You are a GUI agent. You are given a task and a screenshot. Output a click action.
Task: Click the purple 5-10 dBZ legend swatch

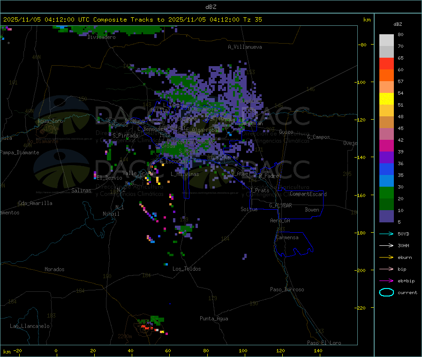tap(386, 216)
